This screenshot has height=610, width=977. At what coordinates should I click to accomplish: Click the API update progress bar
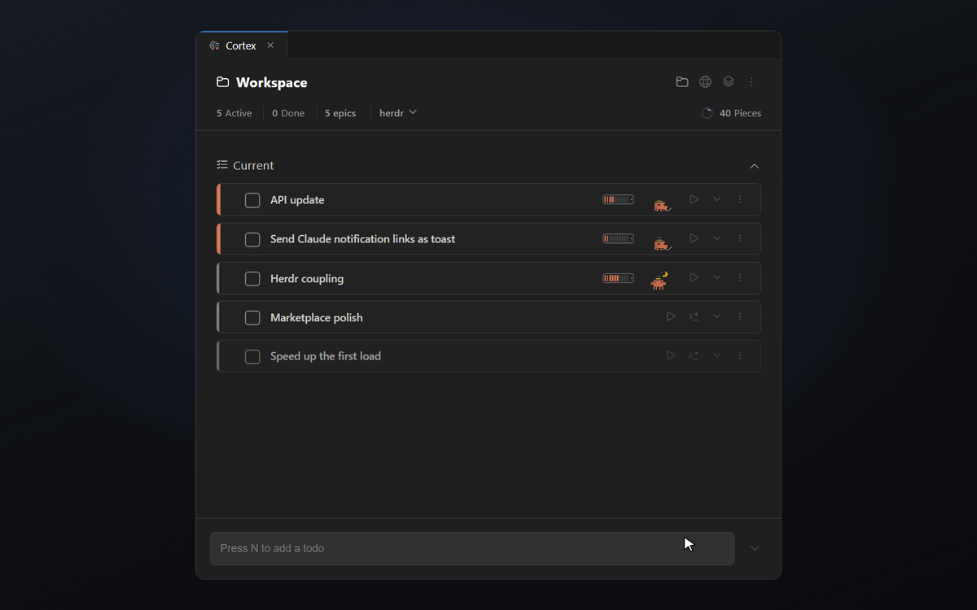(618, 199)
